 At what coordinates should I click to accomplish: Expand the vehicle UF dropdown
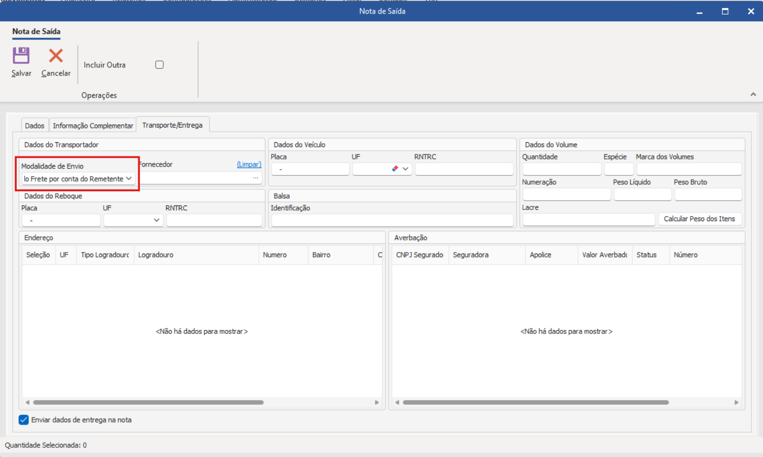(405, 169)
